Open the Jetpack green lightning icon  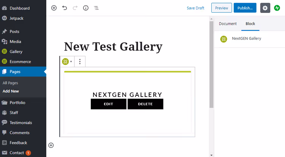click(x=277, y=8)
